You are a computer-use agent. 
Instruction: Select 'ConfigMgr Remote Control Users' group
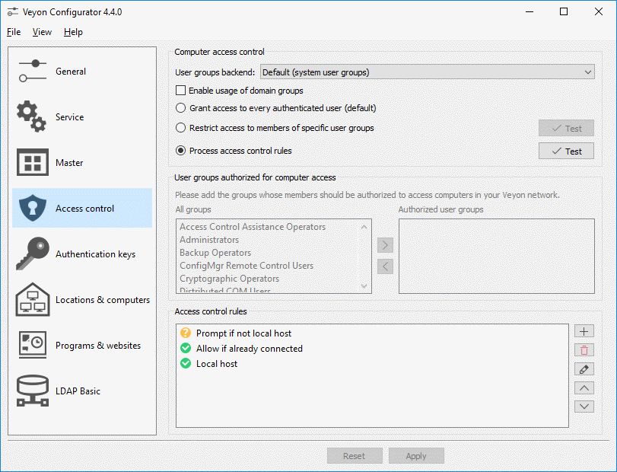click(246, 266)
